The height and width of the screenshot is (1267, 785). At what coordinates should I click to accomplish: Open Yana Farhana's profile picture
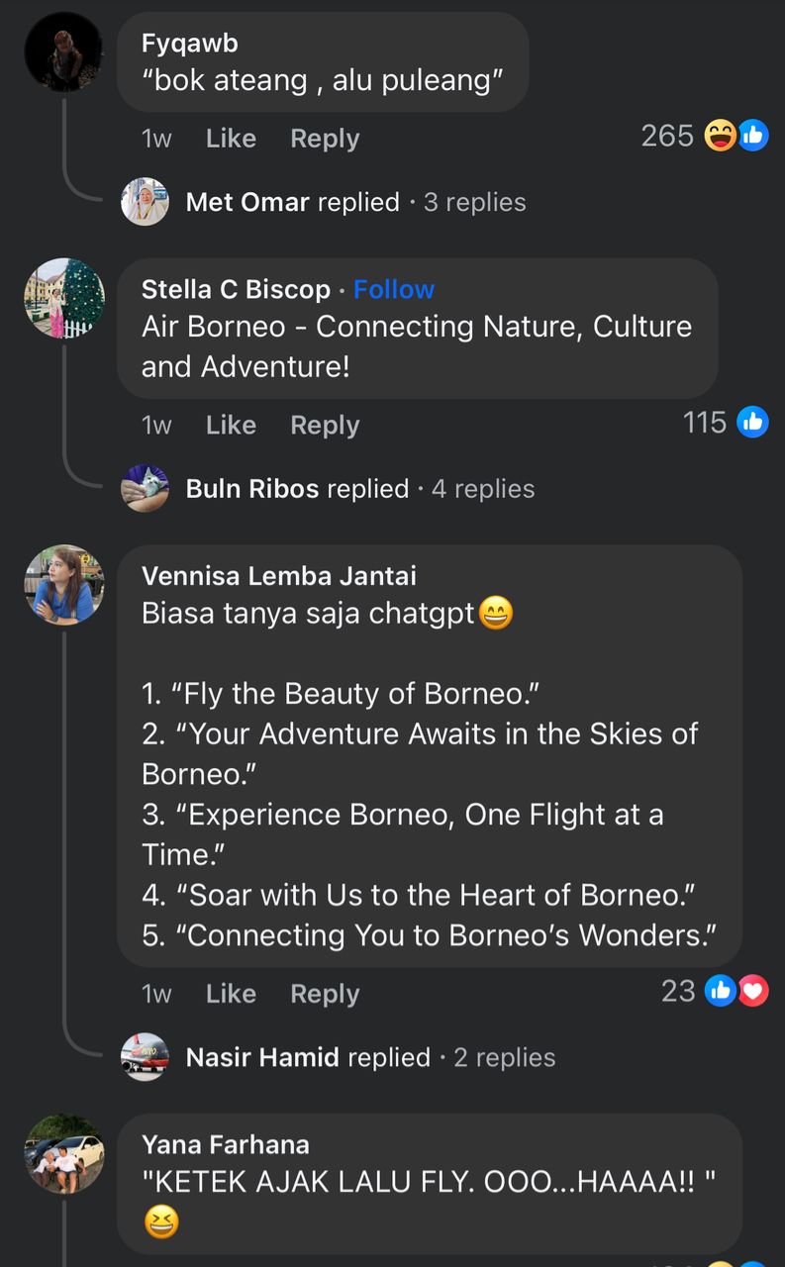point(63,1153)
